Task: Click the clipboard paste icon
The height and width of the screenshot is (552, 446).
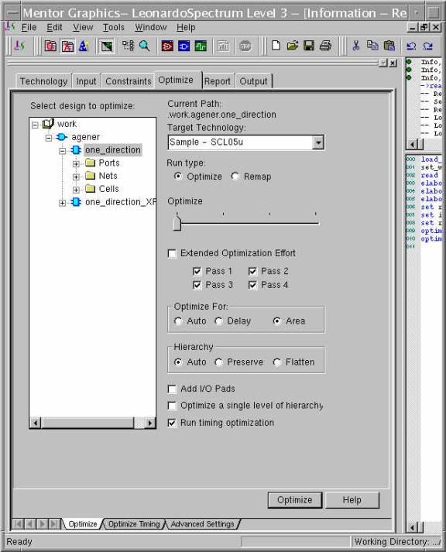Action: point(389,46)
